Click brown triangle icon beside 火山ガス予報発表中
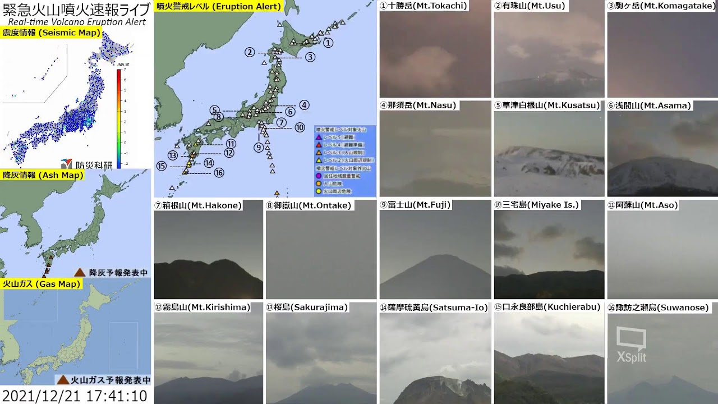 click(63, 380)
